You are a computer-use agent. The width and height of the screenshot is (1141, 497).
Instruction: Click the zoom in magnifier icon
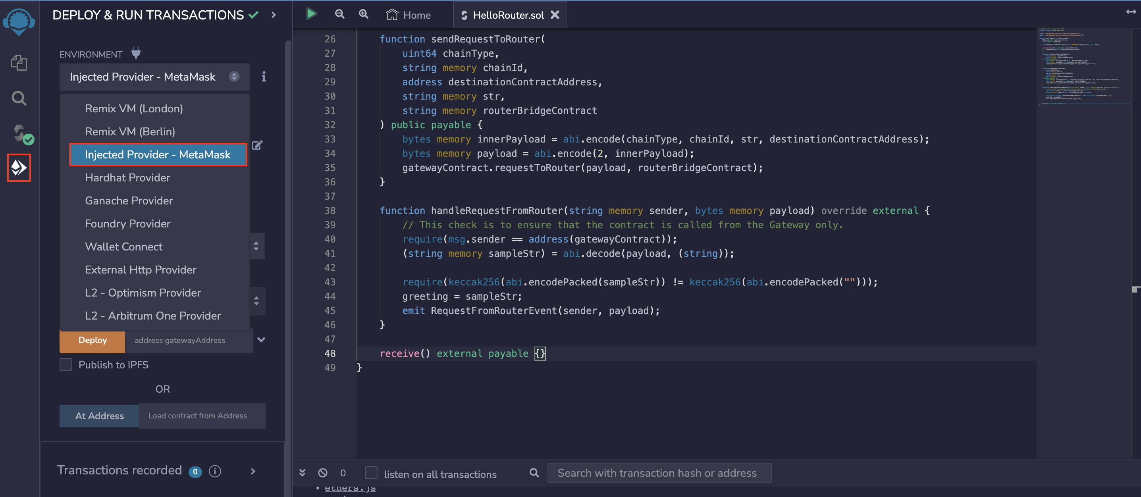(x=363, y=14)
